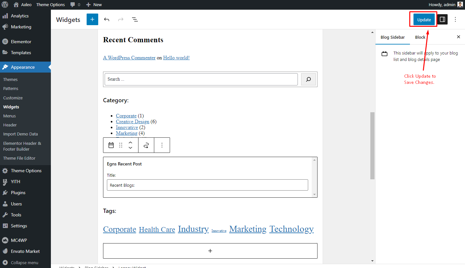The image size is (465, 268).
Task: Open the Innovative category link
Action: (x=127, y=127)
